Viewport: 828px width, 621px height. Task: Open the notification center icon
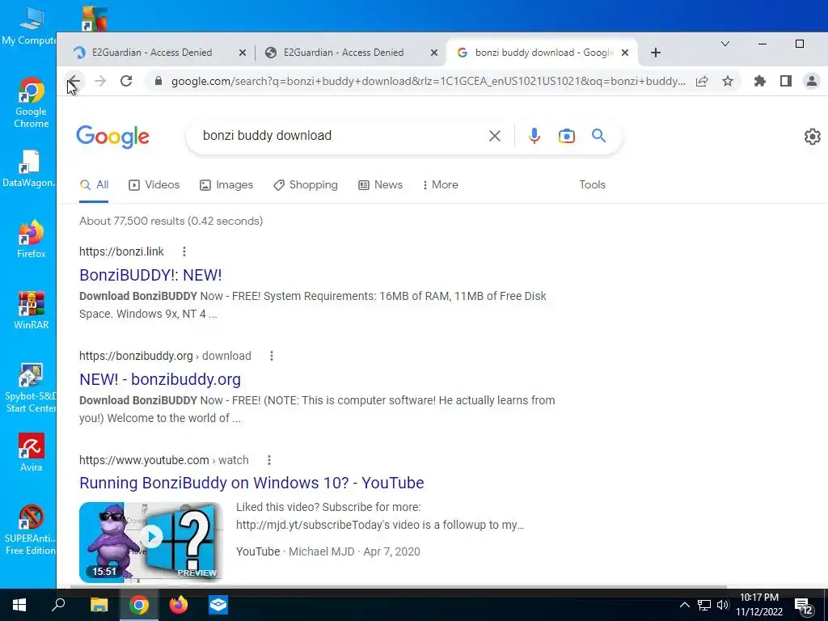(803, 606)
